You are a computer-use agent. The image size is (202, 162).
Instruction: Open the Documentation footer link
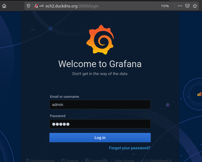[x=43, y=161]
